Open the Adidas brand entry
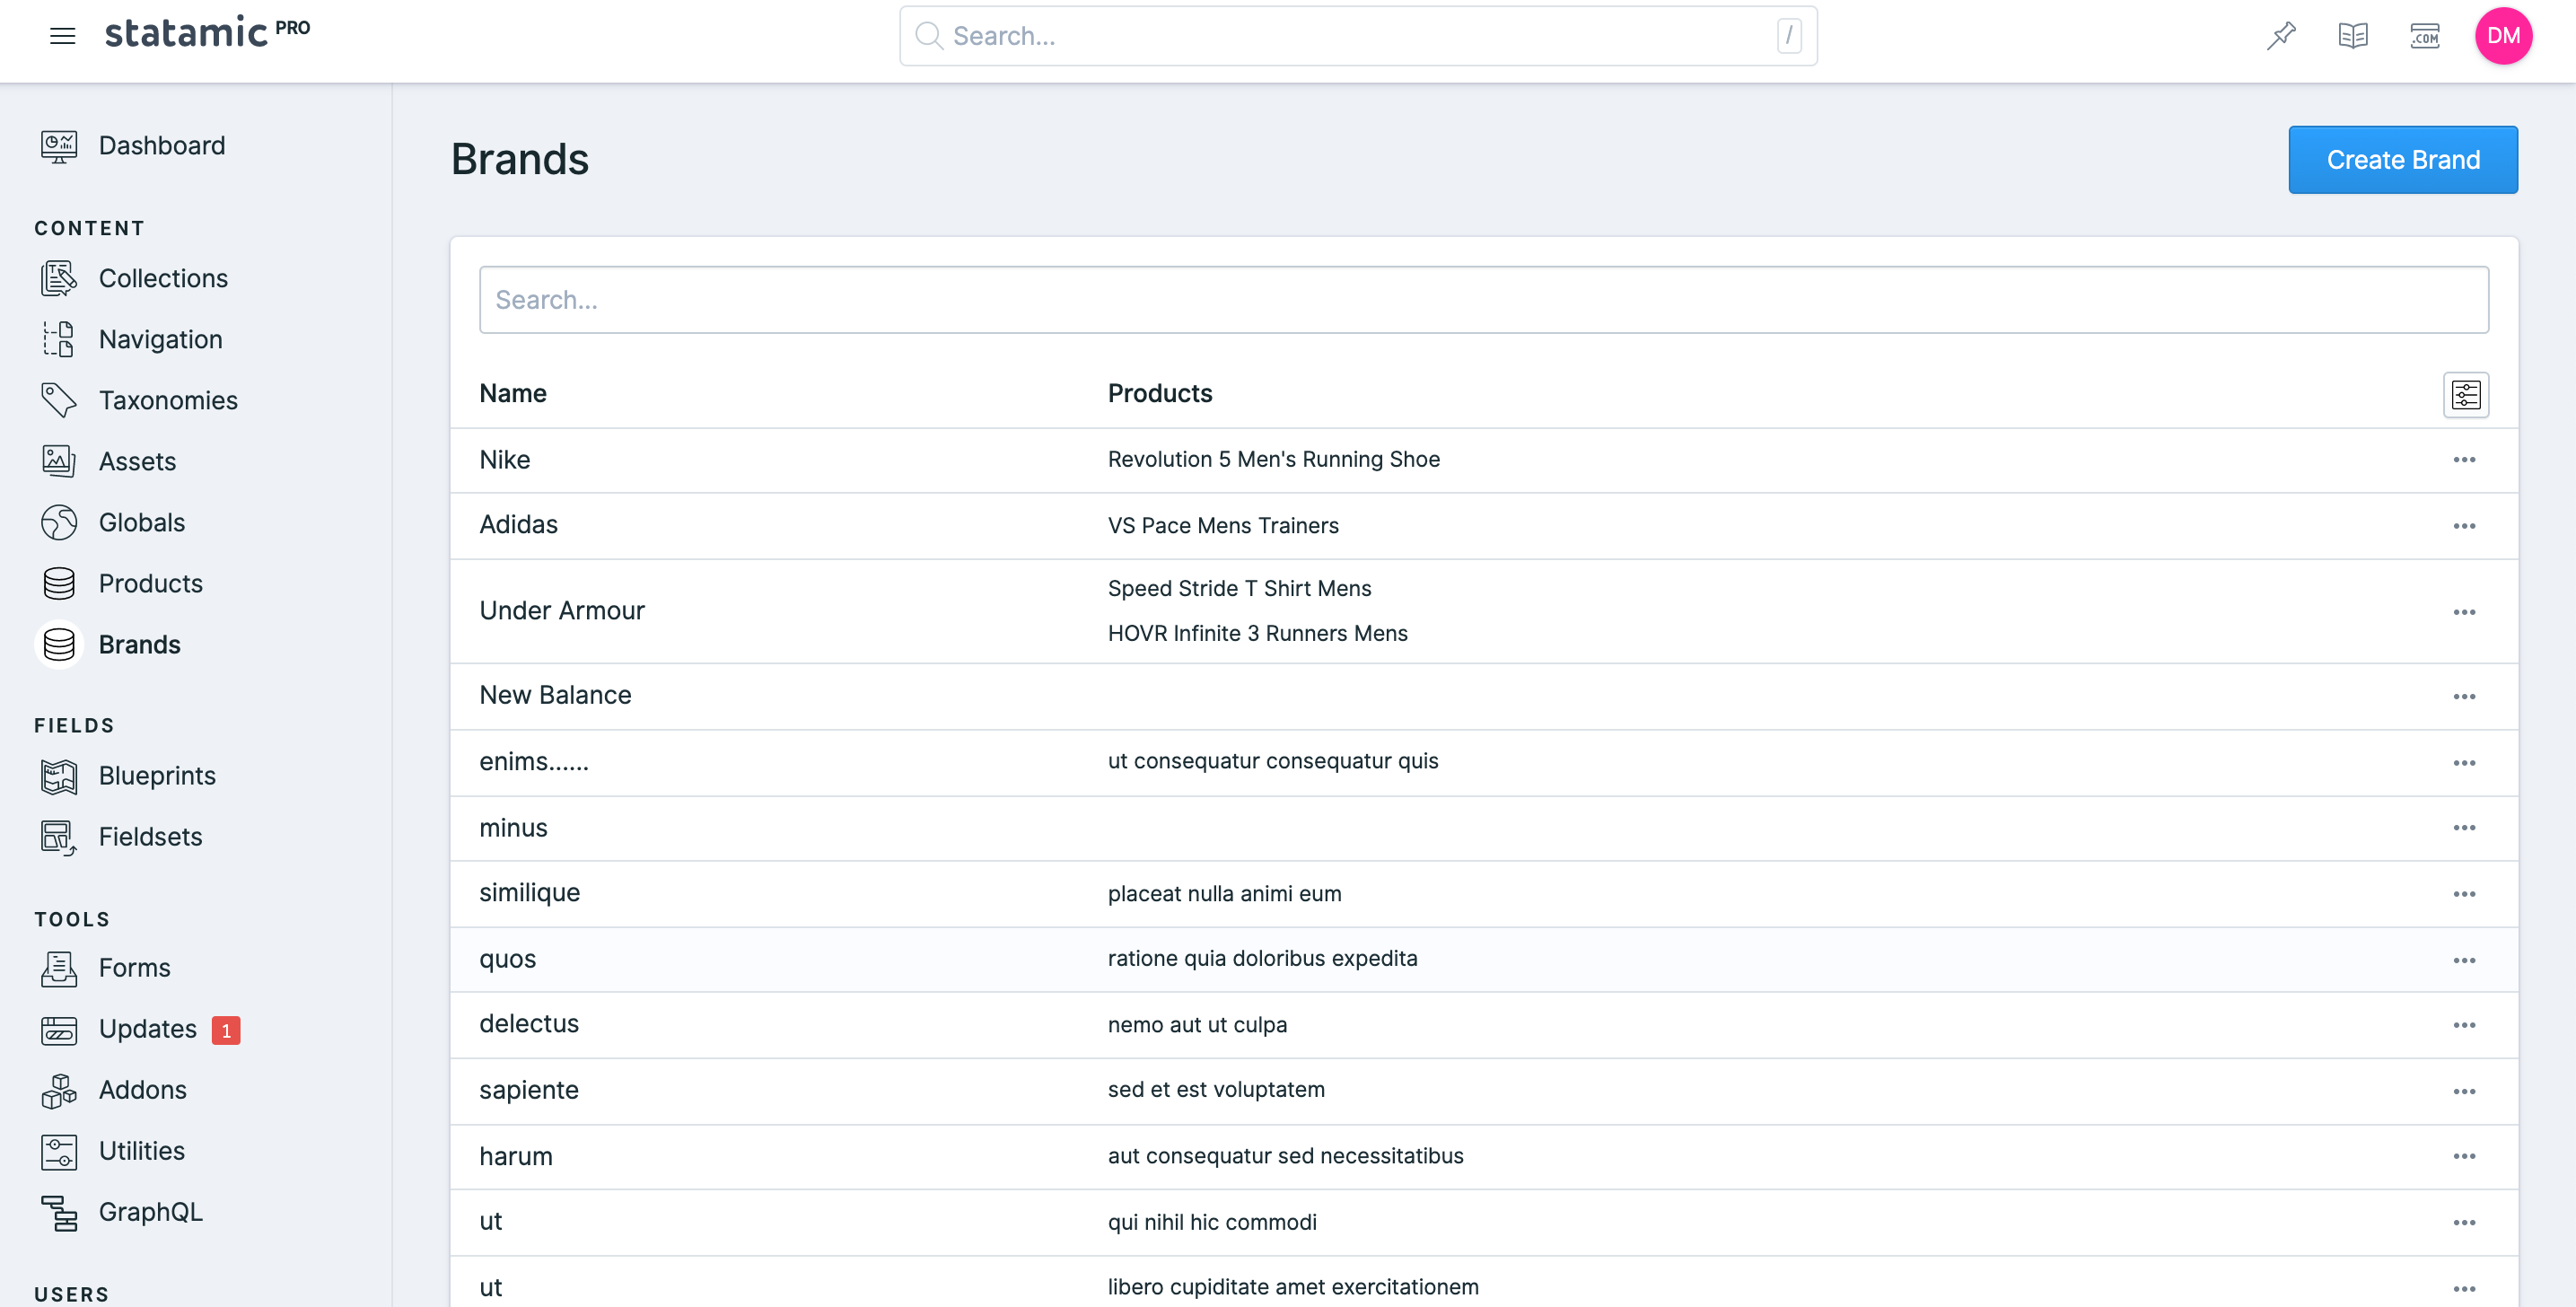The height and width of the screenshot is (1307, 2576). click(518, 525)
